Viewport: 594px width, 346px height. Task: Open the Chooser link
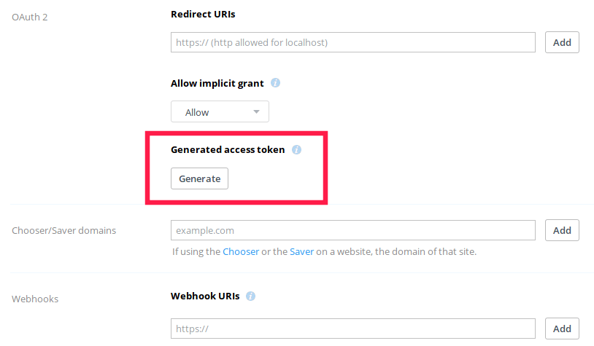pyautogui.click(x=241, y=251)
